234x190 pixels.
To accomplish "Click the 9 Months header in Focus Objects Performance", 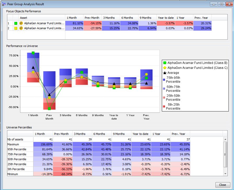I will (x=147, y=18).
